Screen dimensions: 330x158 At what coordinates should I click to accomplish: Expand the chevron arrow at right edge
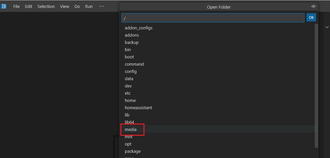(327, 27)
